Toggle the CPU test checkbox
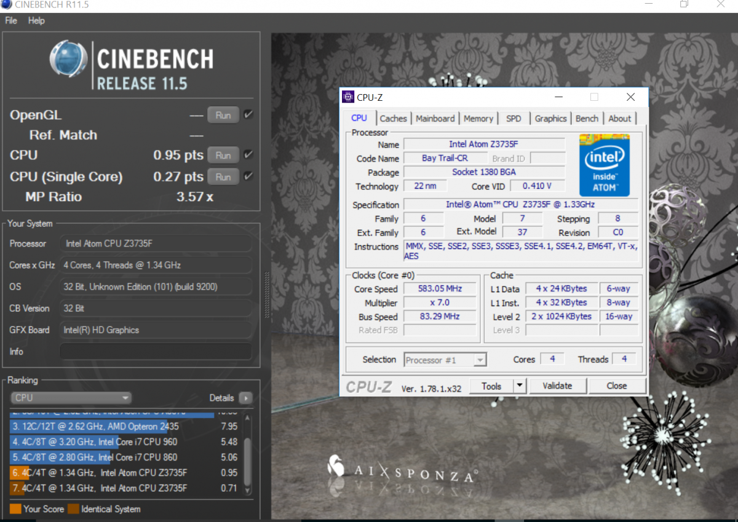The image size is (738, 522). [x=248, y=154]
